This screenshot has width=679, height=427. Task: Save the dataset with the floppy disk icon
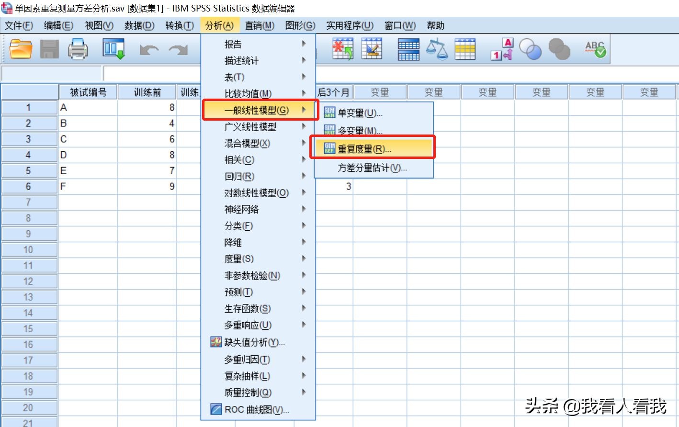tap(49, 49)
